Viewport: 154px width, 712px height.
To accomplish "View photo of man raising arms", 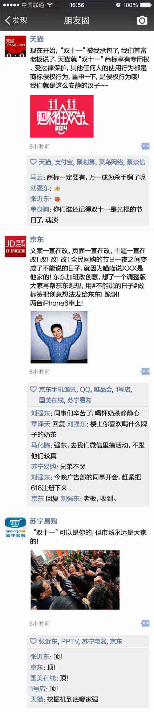I will click(59, 337).
